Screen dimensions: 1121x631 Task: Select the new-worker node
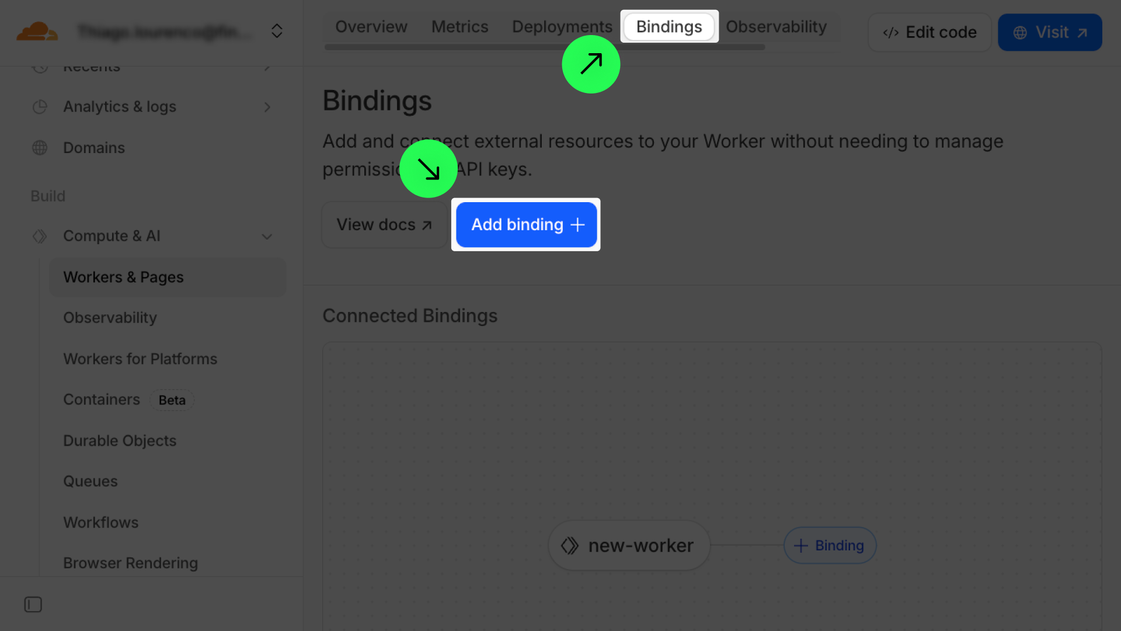[x=629, y=546]
